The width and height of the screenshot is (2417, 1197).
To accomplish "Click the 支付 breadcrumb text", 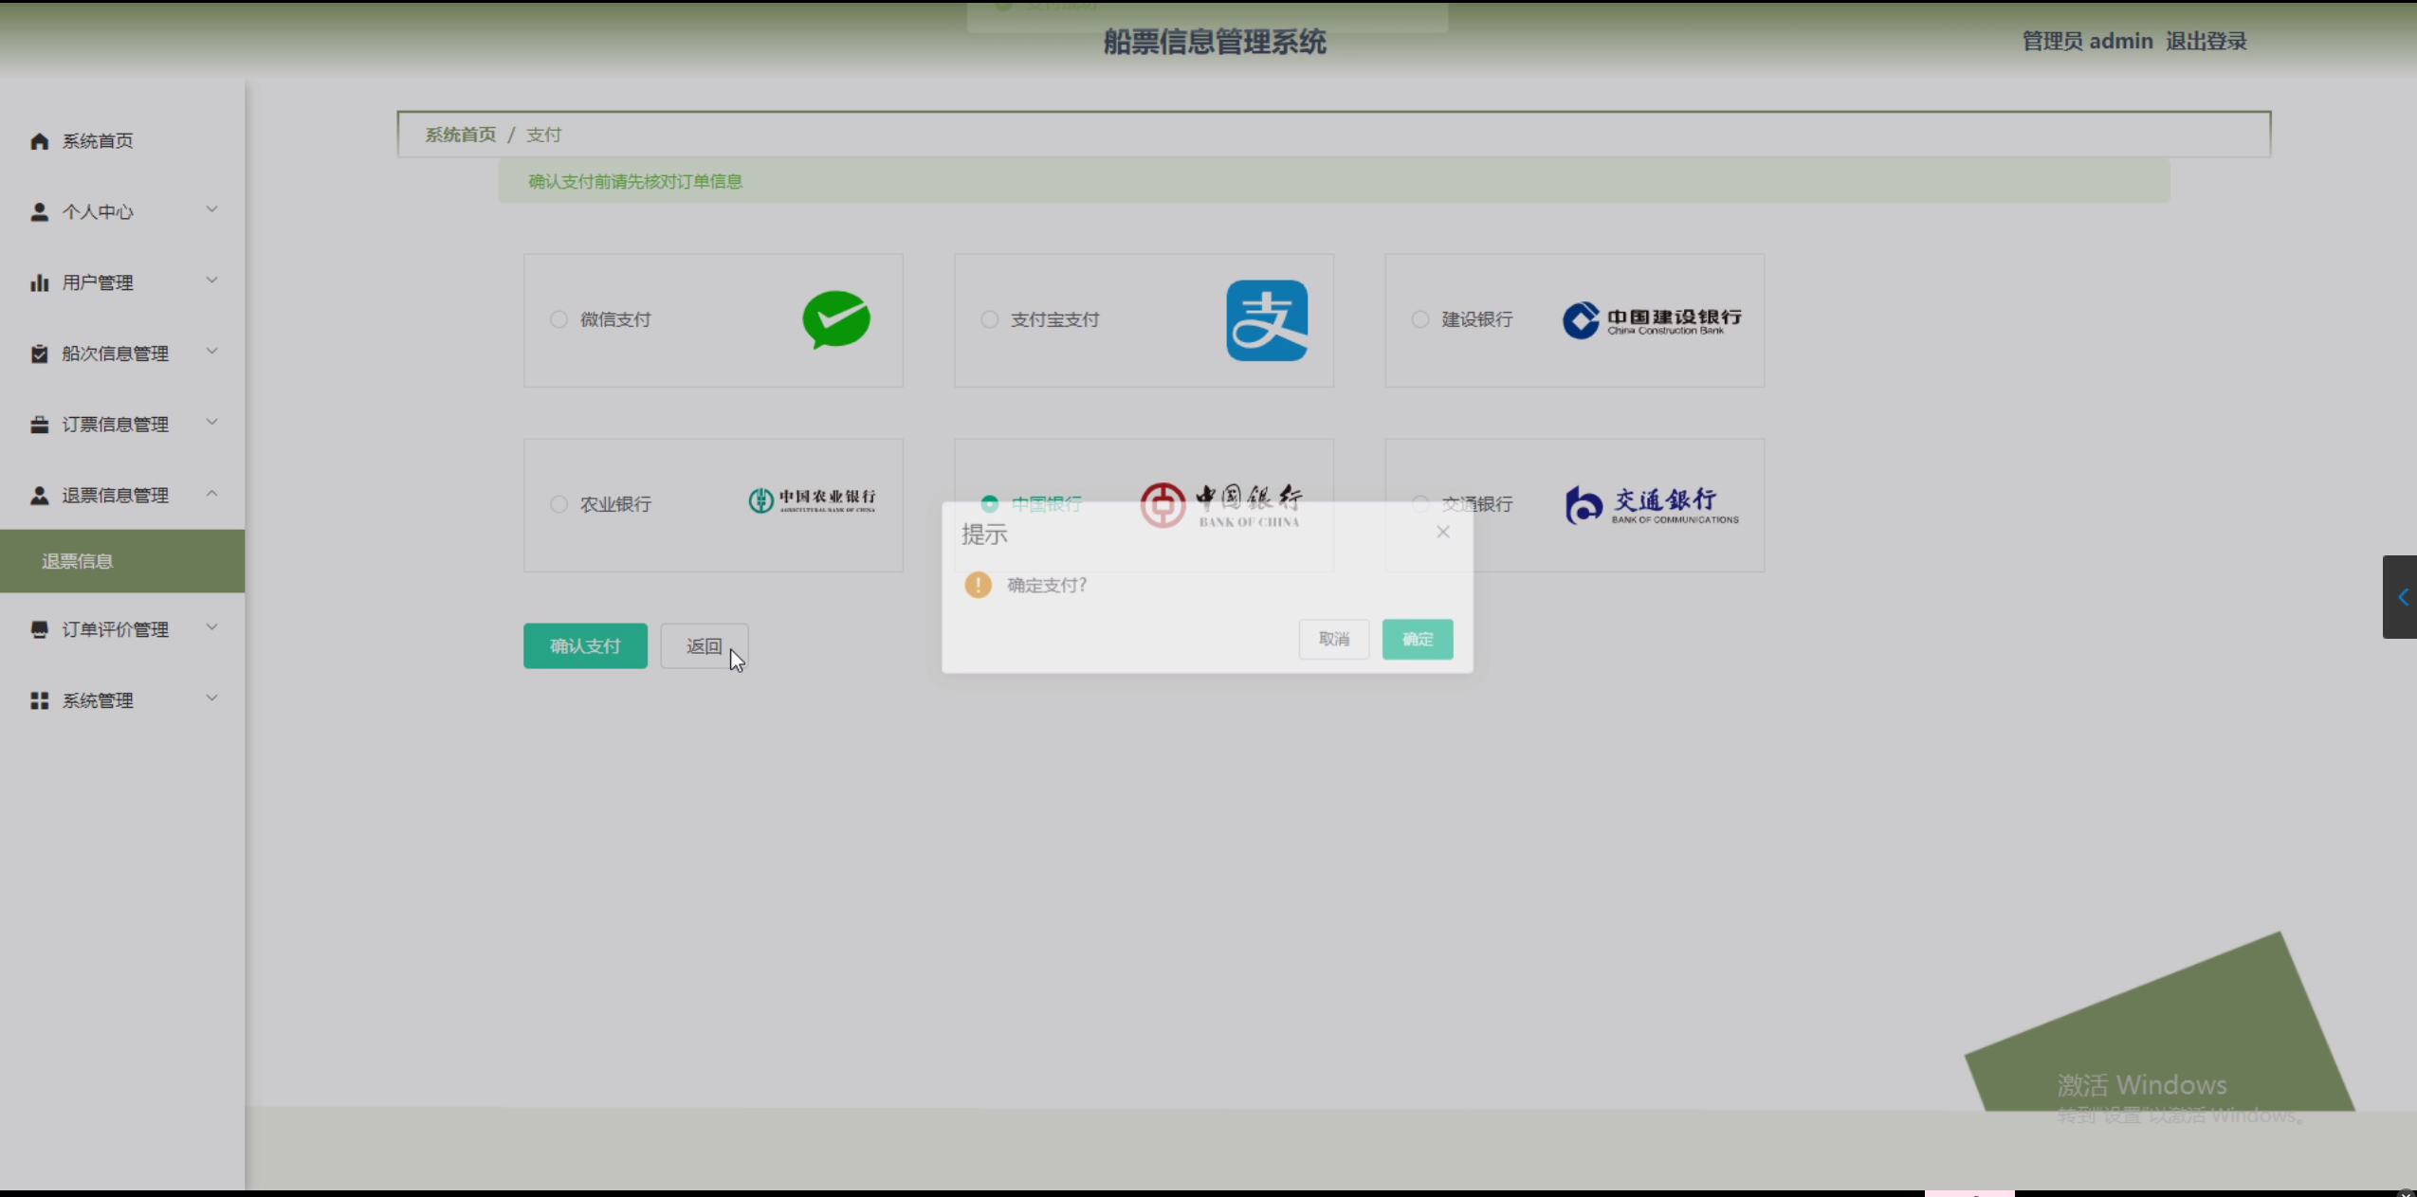I will coord(543,135).
